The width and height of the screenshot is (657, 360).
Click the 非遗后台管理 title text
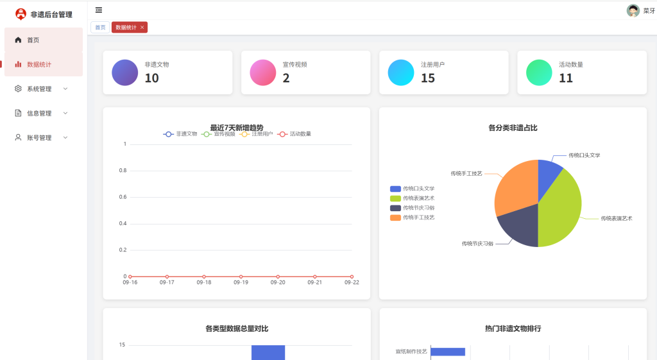[51, 14]
